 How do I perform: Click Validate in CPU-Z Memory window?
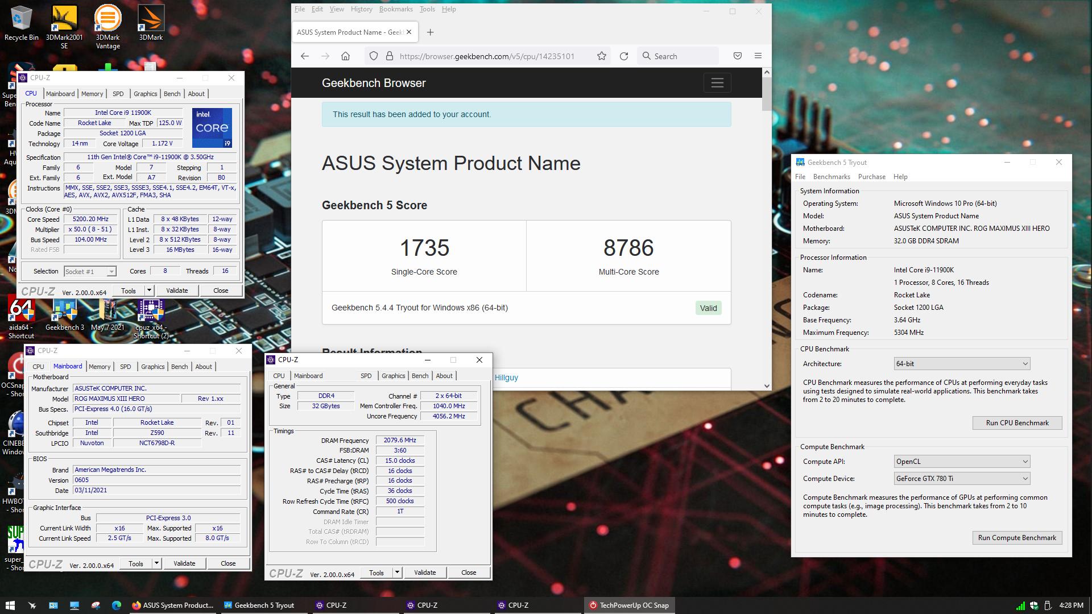(425, 572)
